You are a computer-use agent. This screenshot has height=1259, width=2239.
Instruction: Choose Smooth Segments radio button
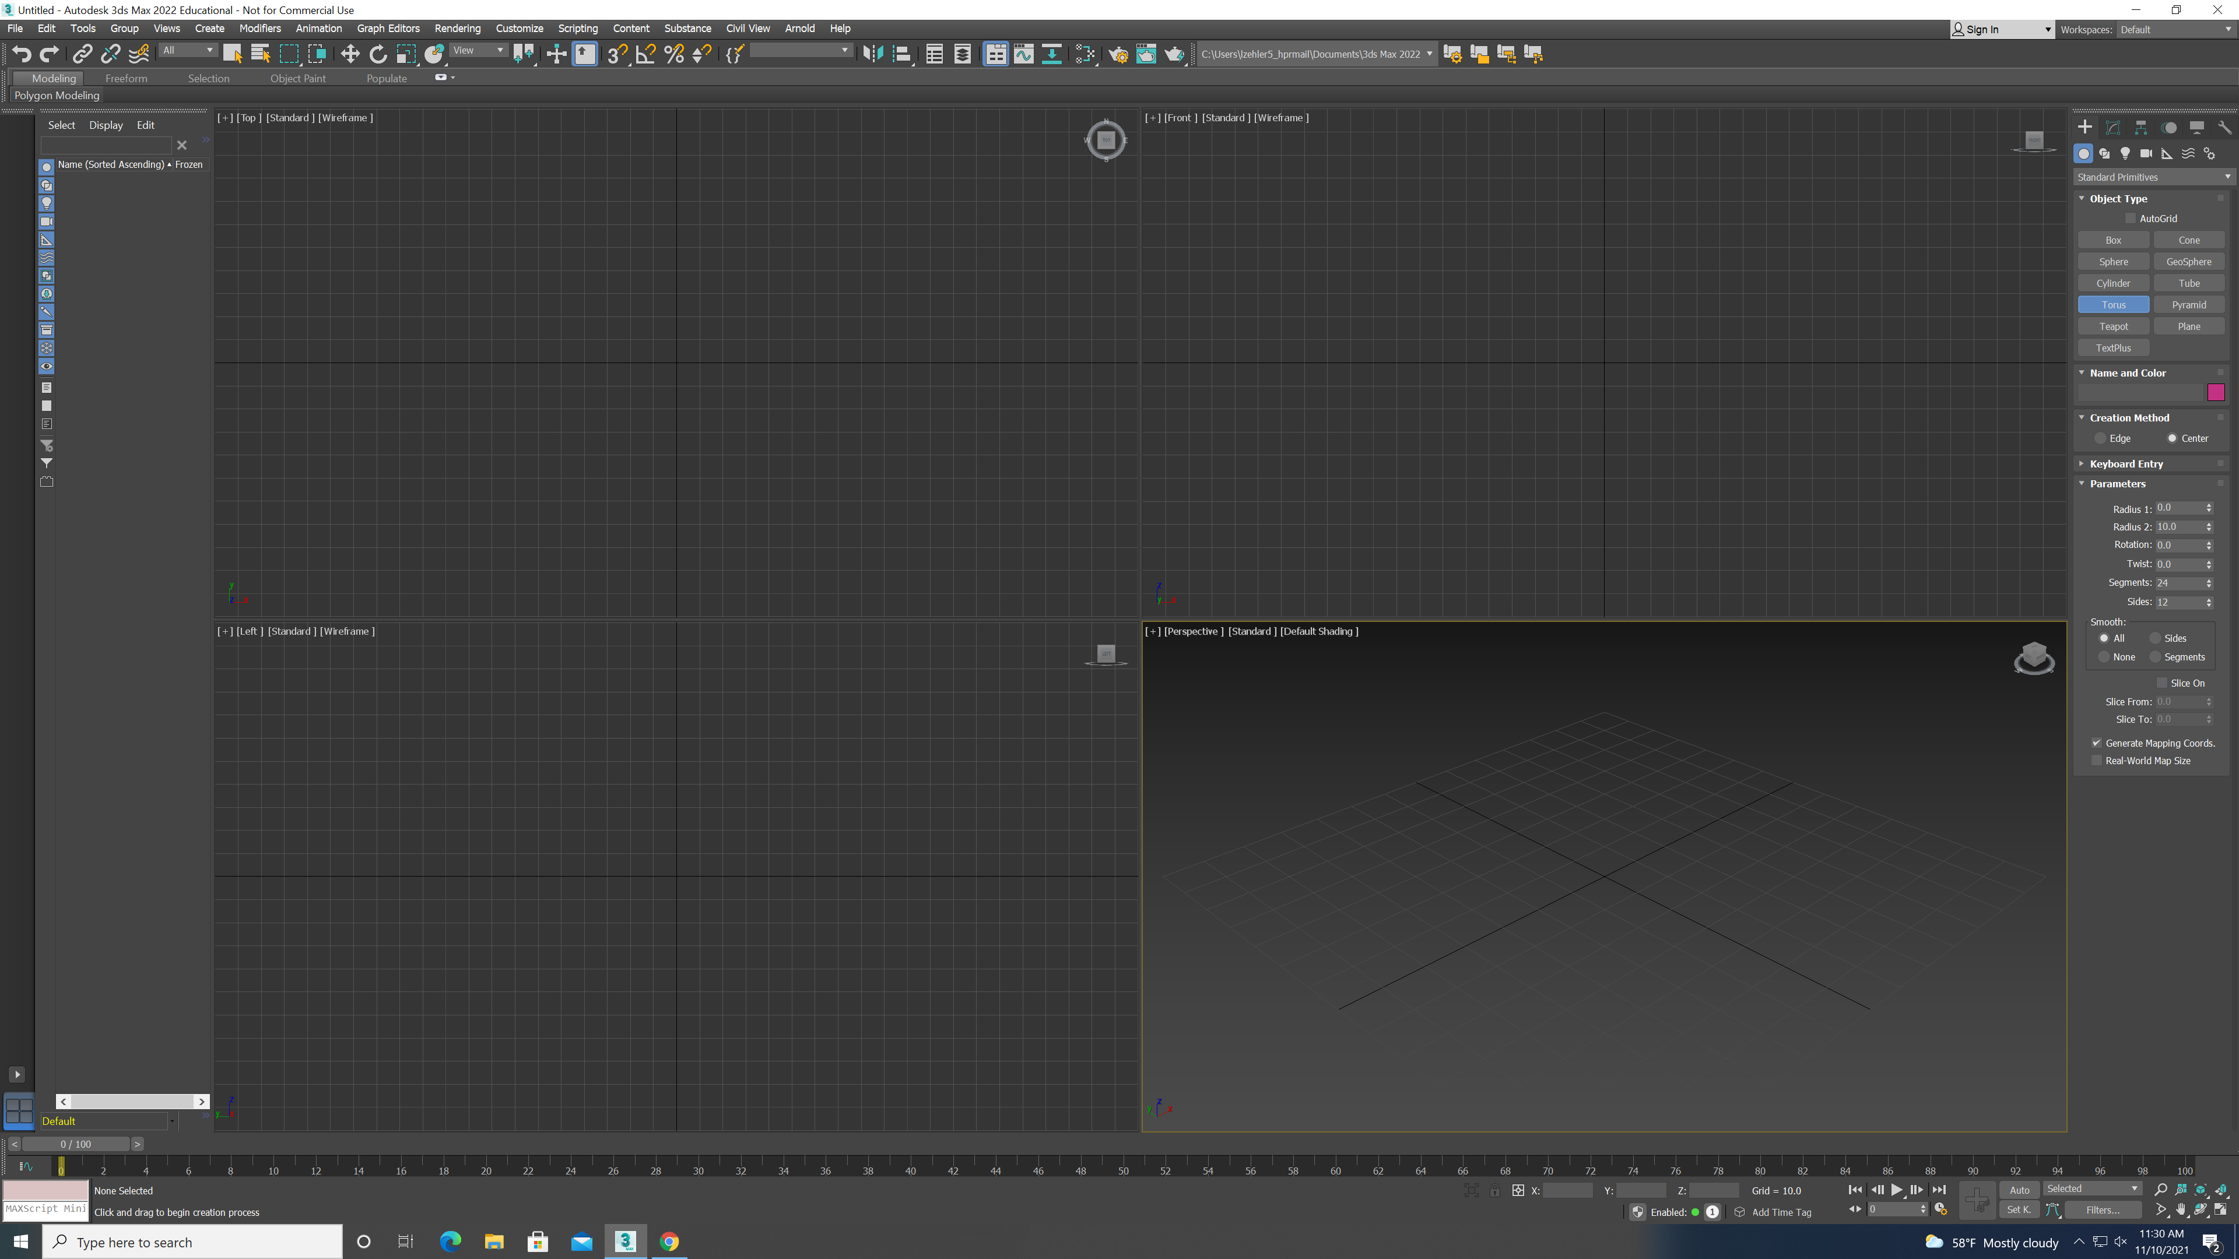pyautogui.click(x=2154, y=657)
